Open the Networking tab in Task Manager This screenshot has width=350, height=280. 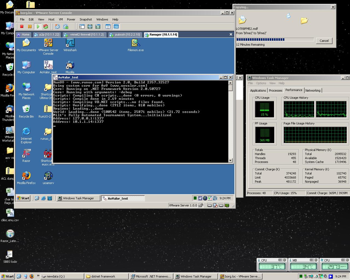(313, 91)
